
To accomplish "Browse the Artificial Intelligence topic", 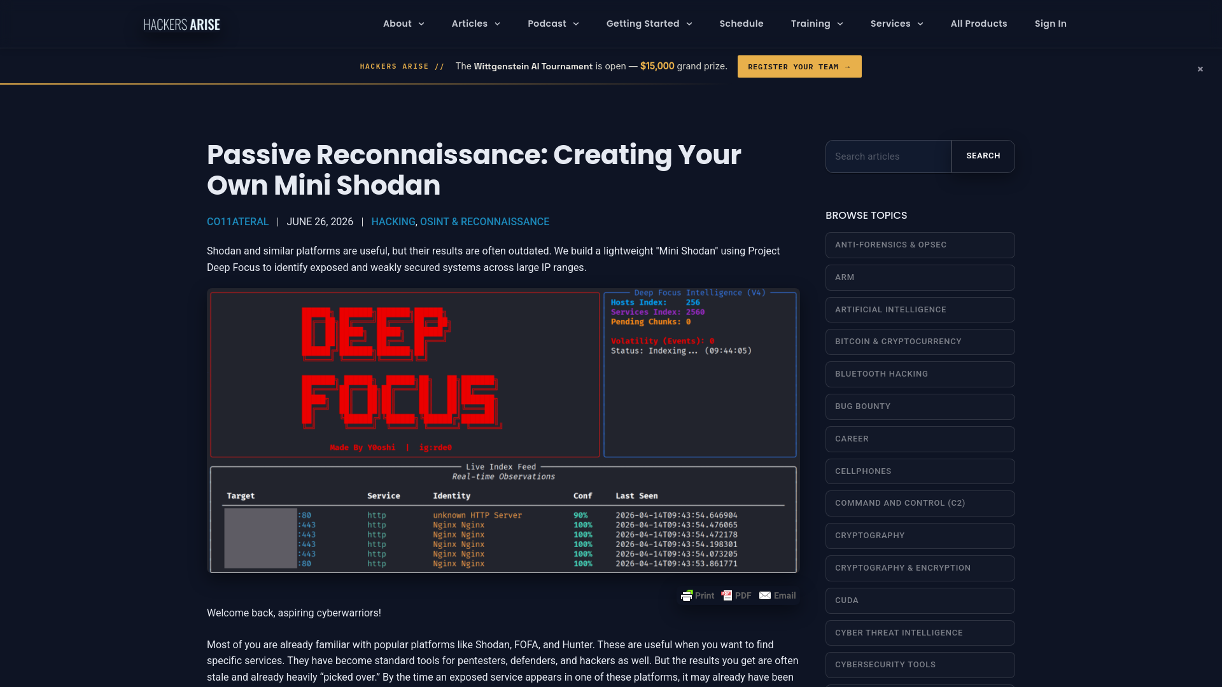I will [920, 310].
